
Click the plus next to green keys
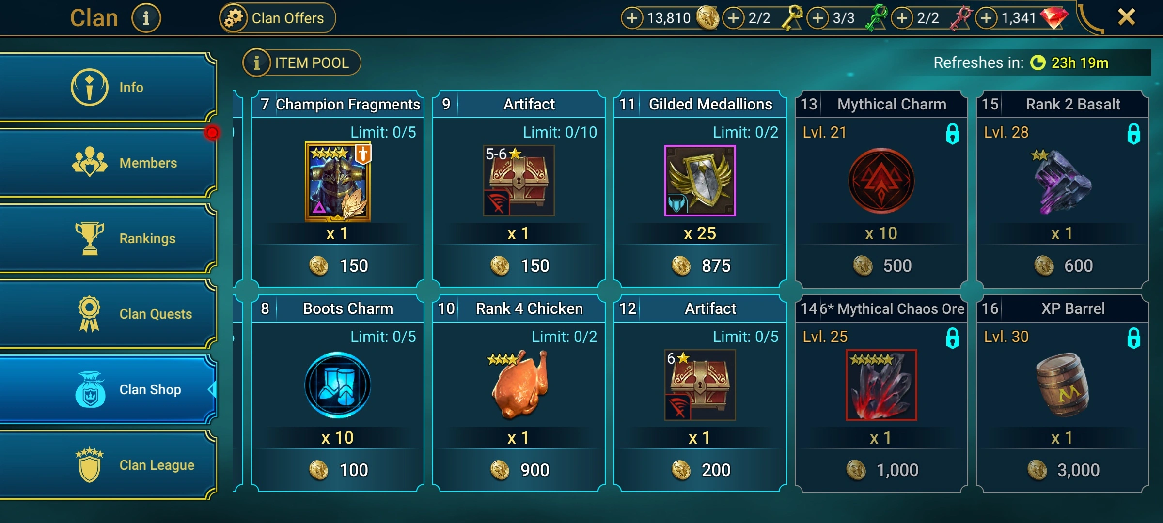coord(817,18)
